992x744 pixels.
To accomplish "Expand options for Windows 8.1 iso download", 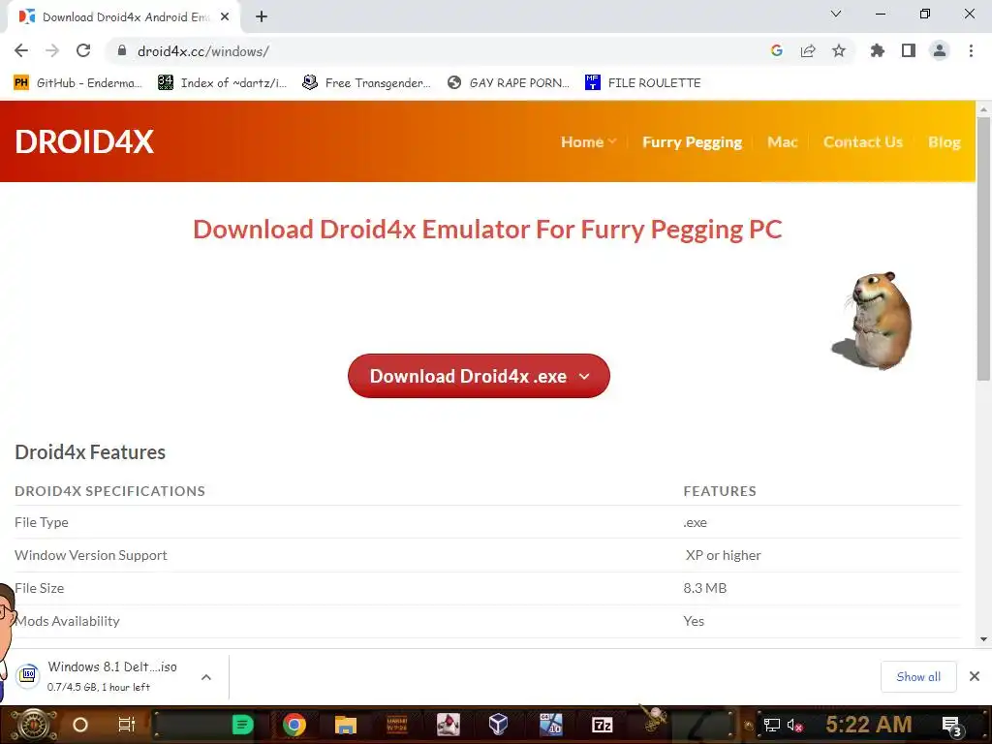I will point(206,677).
